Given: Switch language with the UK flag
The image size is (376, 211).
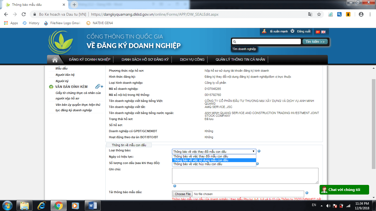Looking at the screenshot, I should click(x=323, y=32).
